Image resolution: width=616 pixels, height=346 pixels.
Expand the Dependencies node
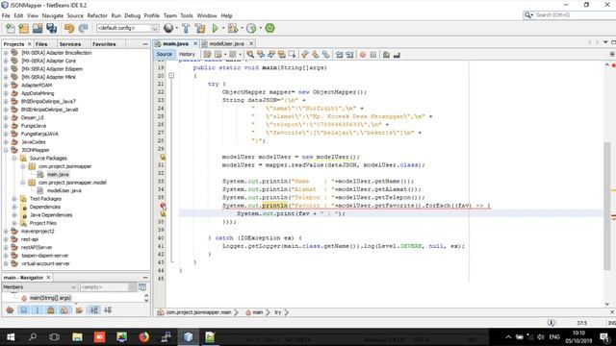14,208
